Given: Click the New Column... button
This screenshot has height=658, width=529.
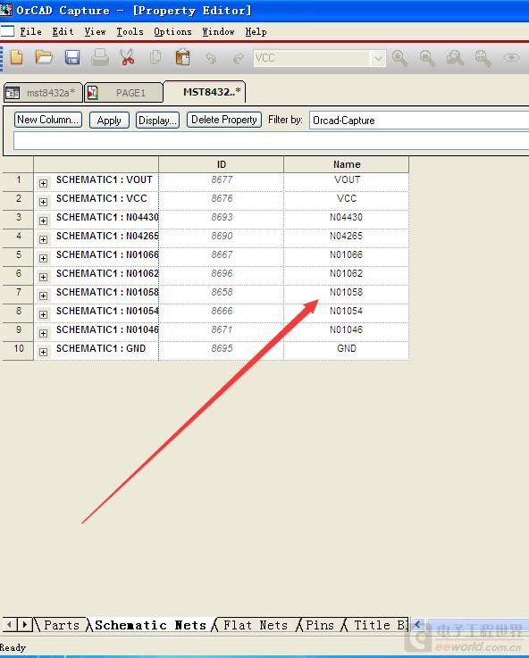Looking at the screenshot, I should pyautogui.click(x=48, y=120).
